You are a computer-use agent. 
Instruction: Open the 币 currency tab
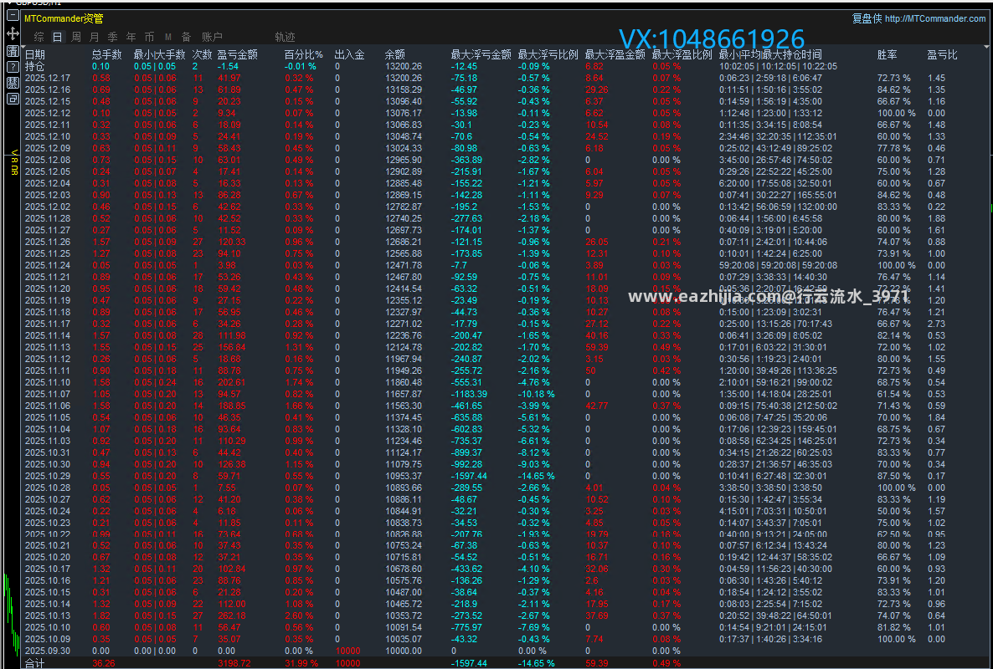(x=150, y=38)
